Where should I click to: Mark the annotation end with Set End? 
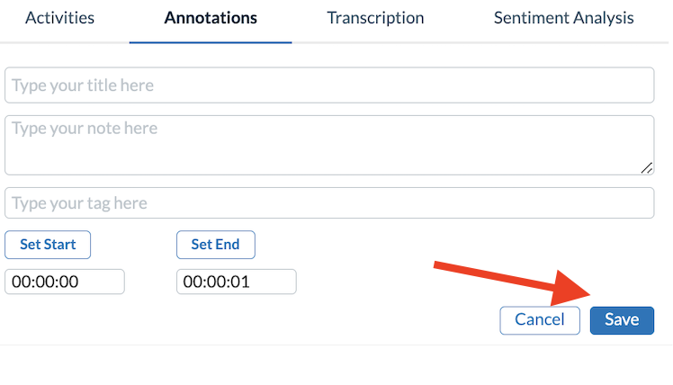pyautogui.click(x=215, y=244)
